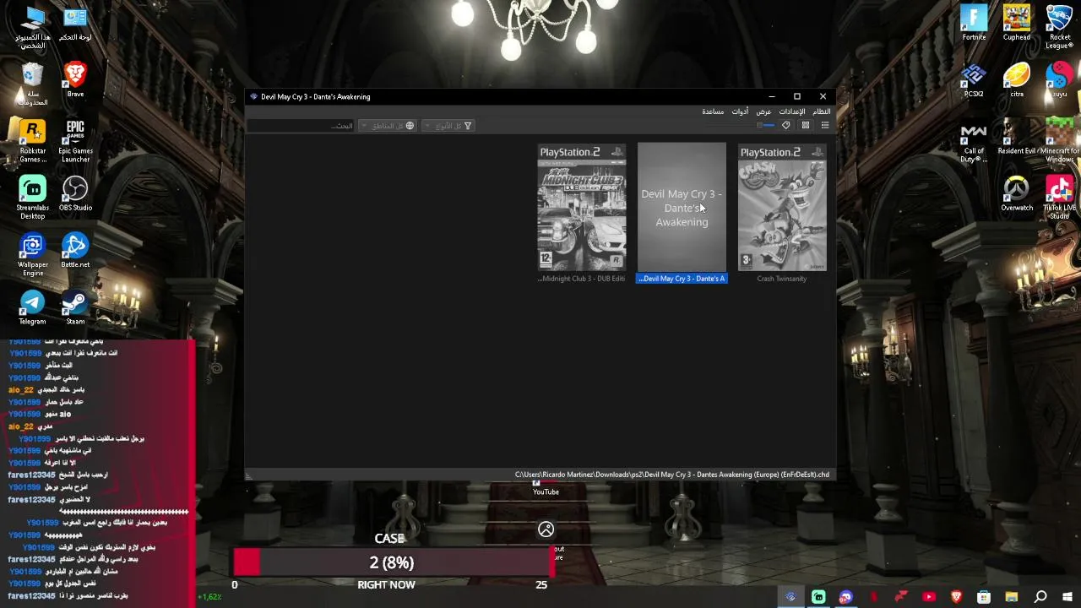Launch Cuphead from desktop
Screen dimensions: 1081x608
click(x=1017, y=23)
